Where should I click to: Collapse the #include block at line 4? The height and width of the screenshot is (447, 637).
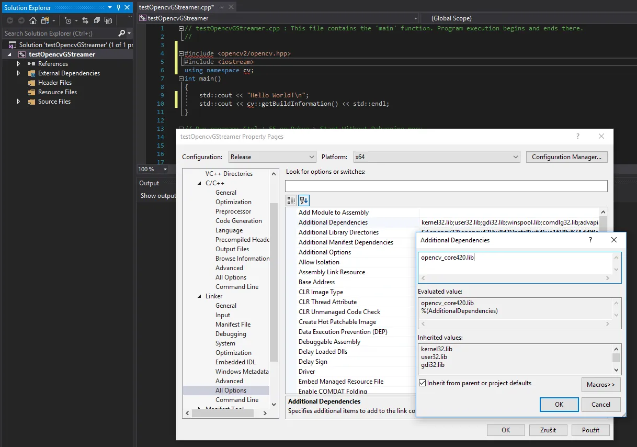coord(181,53)
